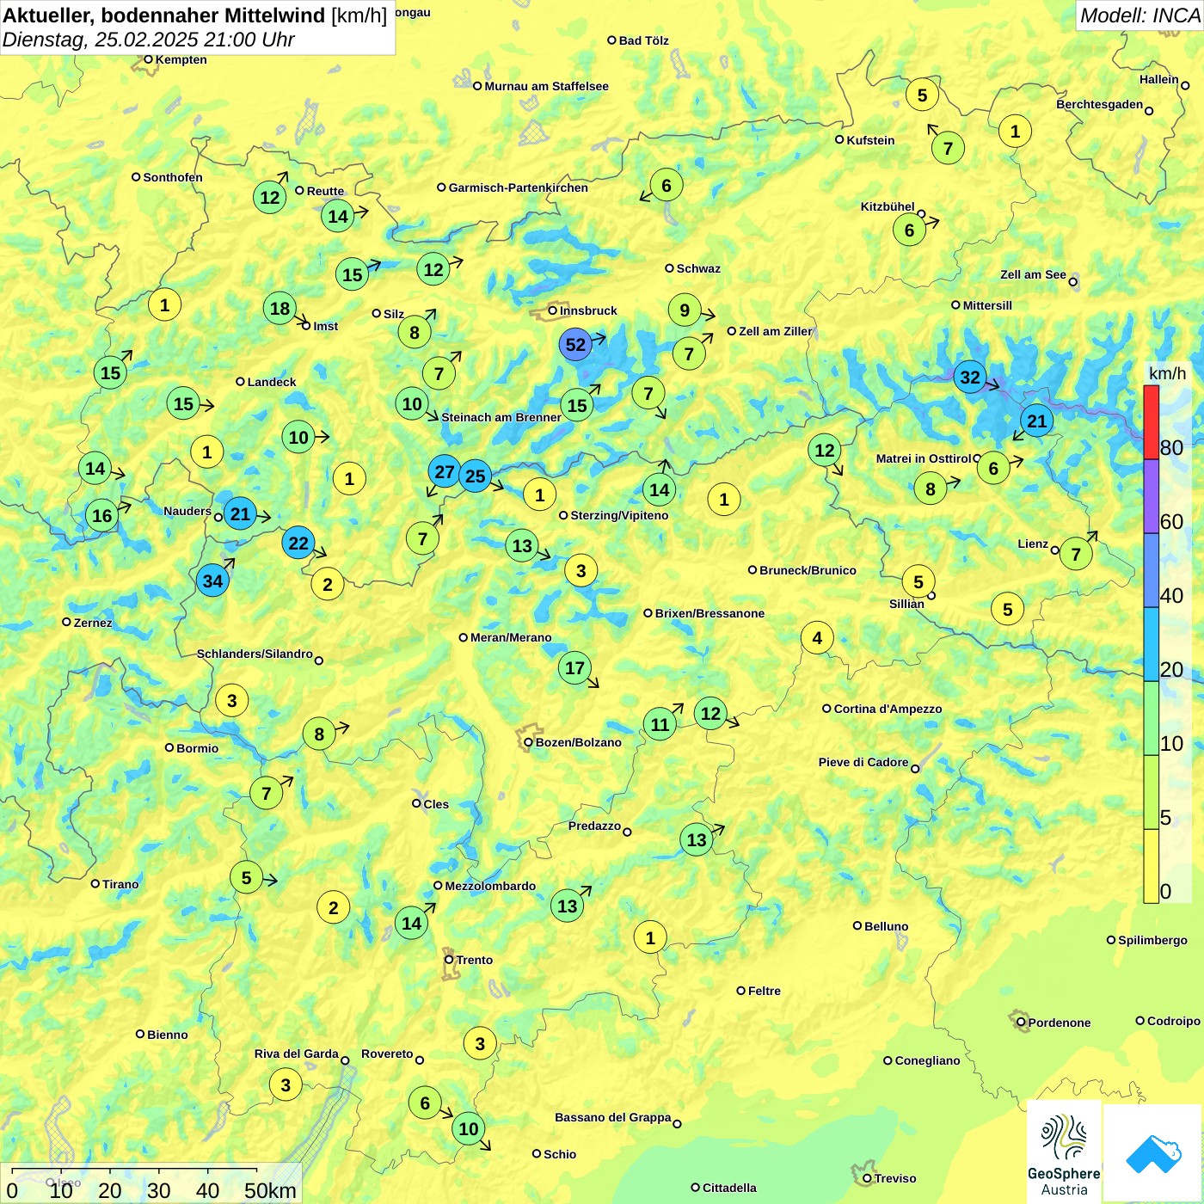Click the 27 km/h wind station marker
1204x1204 pixels.
(445, 471)
